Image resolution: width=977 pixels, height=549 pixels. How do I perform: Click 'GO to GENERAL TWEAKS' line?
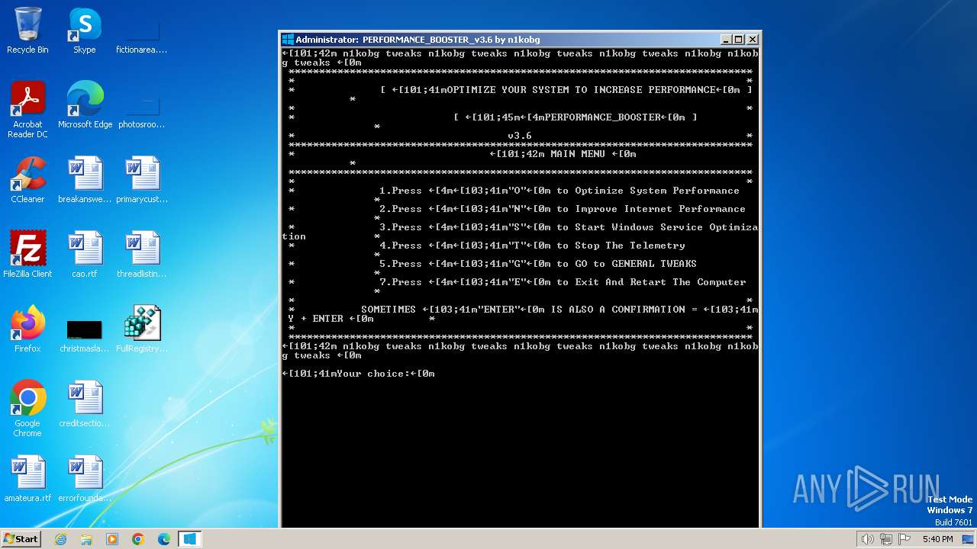538,264
